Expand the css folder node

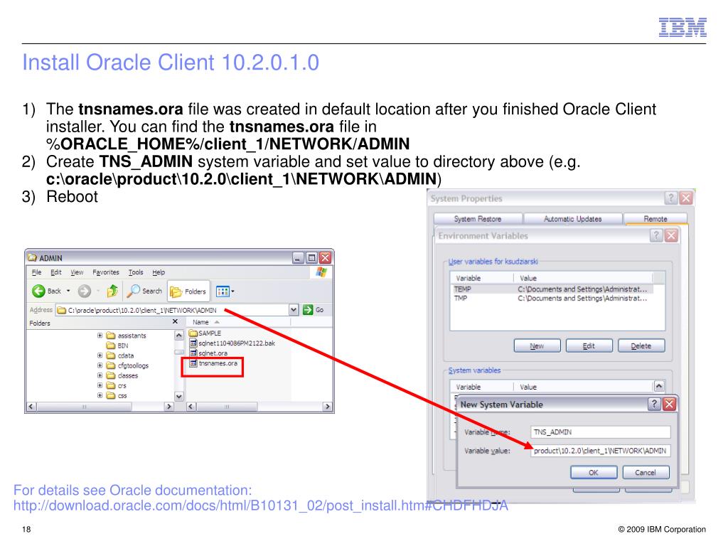coord(100,395)
